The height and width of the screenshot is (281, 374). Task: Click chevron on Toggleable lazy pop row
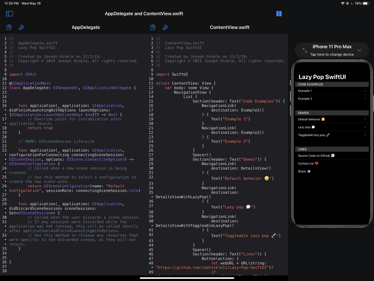tap(365, 135)
